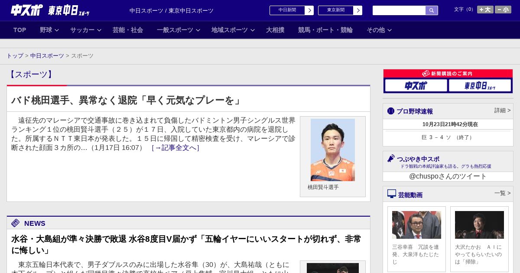
Task: Expand the 地域スポーツ dropdown menu
Action: click(x=233, y=30)
